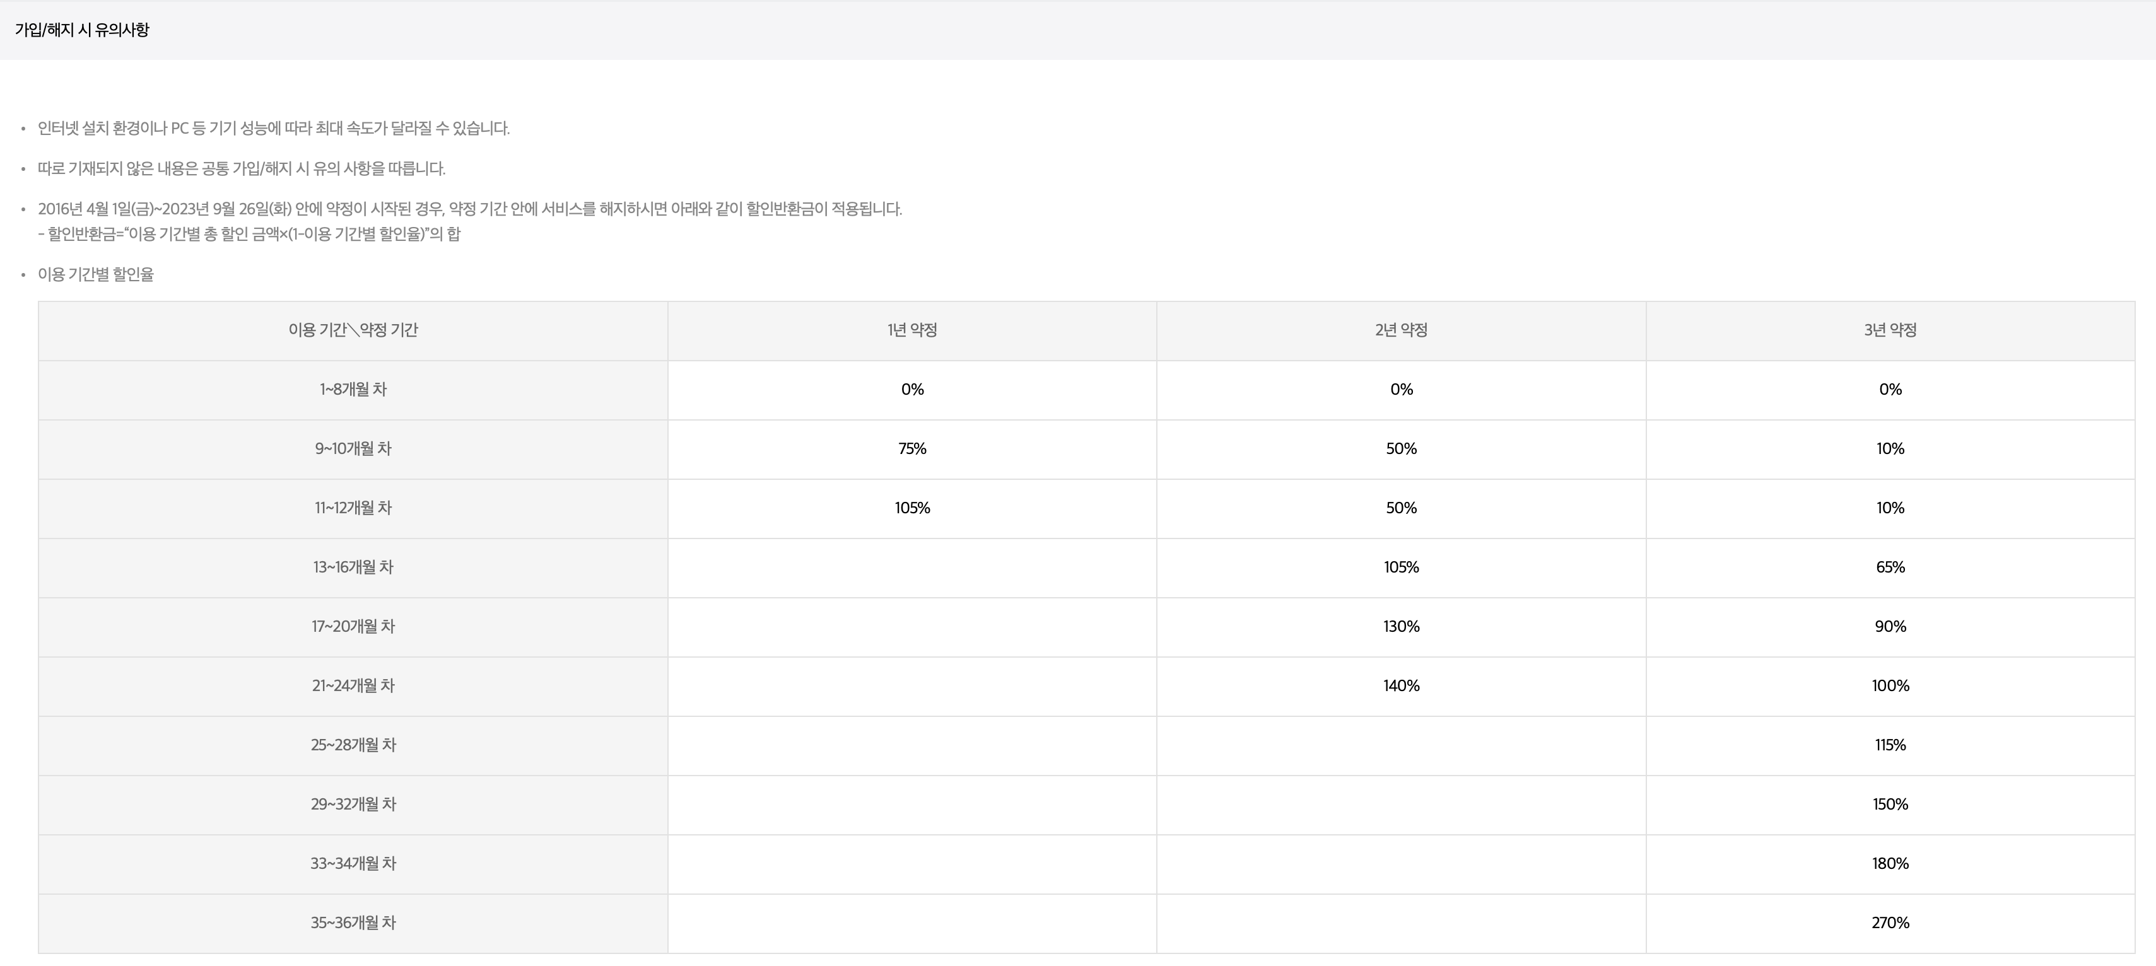The image size is (2156, 966).
Task: Click the 이용 기간＼약정 기간 header cell
Action: (x=353, y=330)
